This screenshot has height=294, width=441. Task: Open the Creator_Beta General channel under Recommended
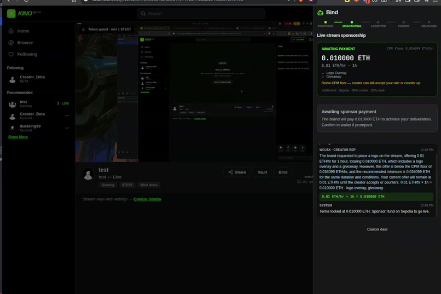[x=38, y=116]
